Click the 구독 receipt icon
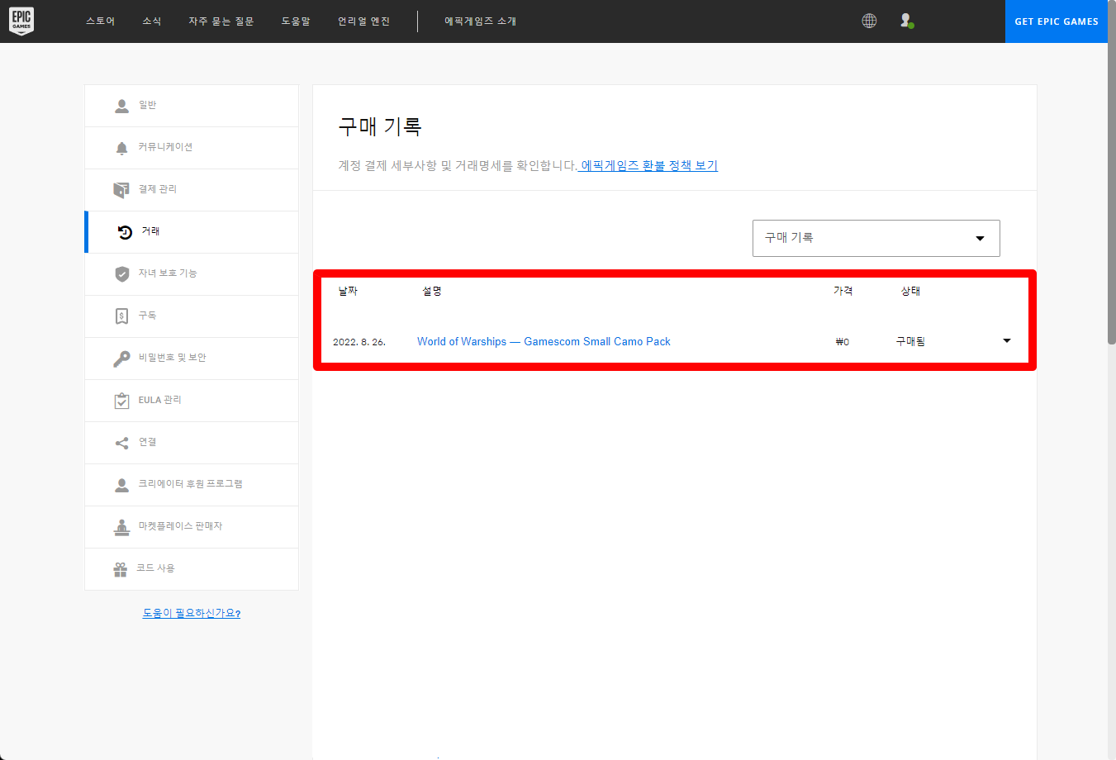Viewport: 1116px width, 760px height. click(x=121, y=316)
